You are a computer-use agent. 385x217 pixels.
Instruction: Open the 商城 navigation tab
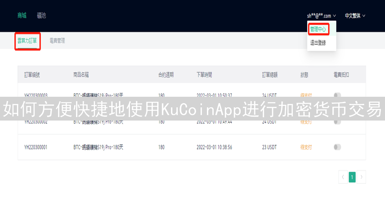pyautogui.click(x=22, y=15)
